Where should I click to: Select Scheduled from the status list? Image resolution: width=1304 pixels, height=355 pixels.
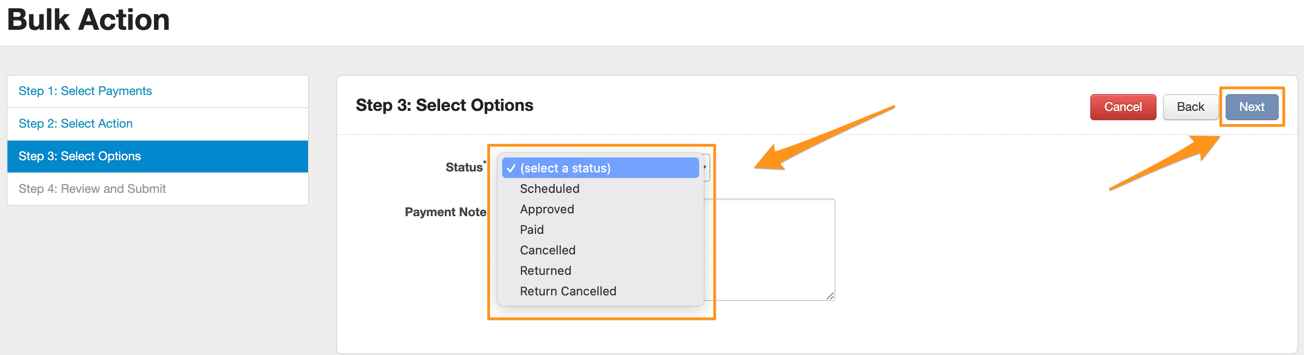coord(549,189)
